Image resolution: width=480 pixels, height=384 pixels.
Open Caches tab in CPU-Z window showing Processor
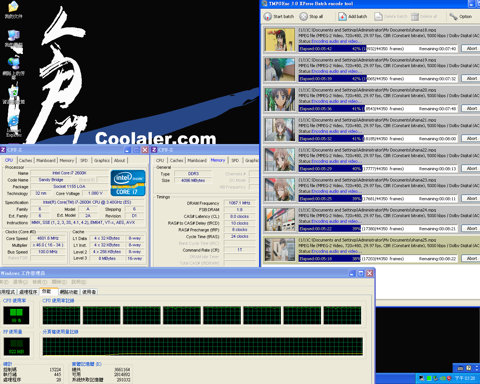(x=25, y=160)
